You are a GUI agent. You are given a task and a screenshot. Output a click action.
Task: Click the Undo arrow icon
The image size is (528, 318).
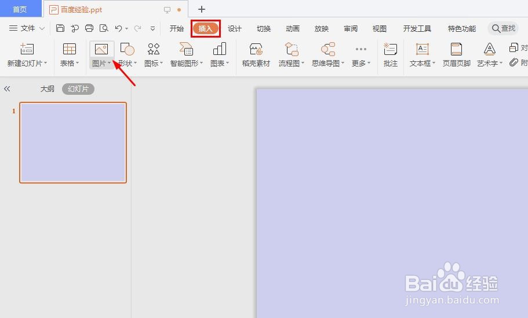118,28
